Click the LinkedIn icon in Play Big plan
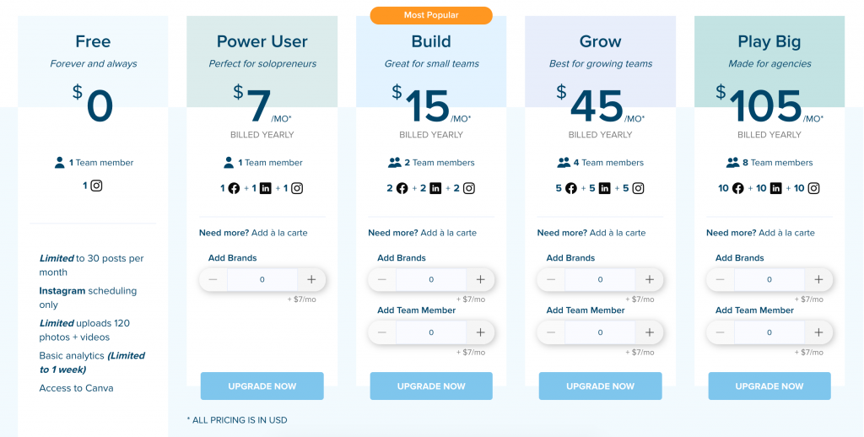 pos(776,188)
